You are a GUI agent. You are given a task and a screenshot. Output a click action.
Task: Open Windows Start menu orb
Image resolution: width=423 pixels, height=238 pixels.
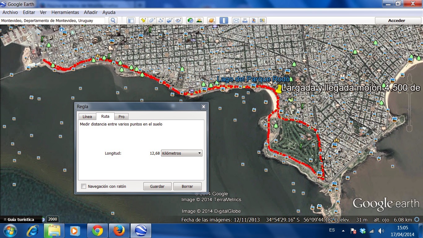coord(11,231)
